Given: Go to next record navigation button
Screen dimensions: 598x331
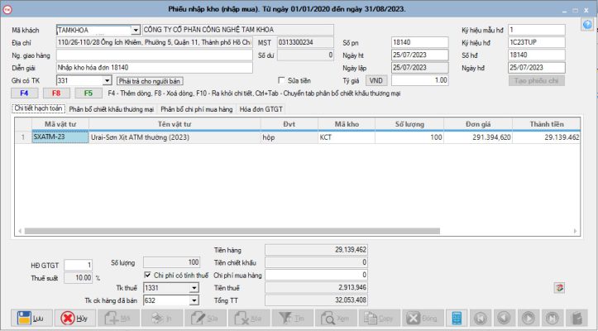Looking at the screenshot, I should [x=529, y=318].
